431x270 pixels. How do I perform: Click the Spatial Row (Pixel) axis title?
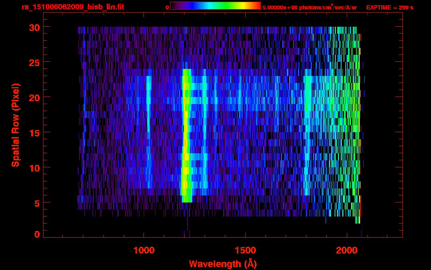click(15, 125)
